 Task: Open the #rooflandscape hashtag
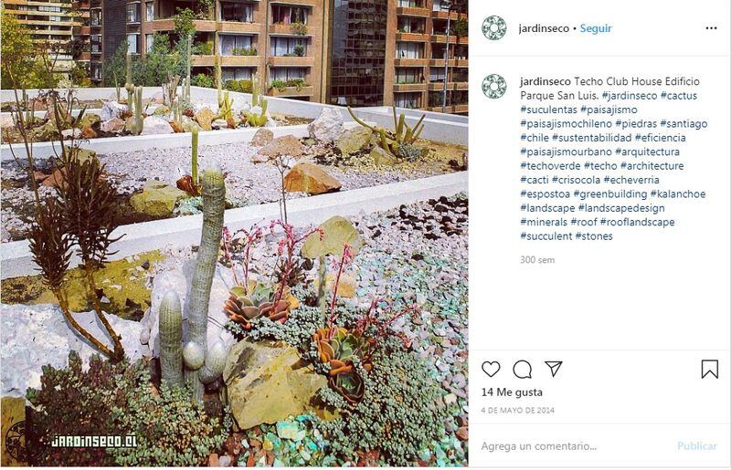tap(637, 222)
